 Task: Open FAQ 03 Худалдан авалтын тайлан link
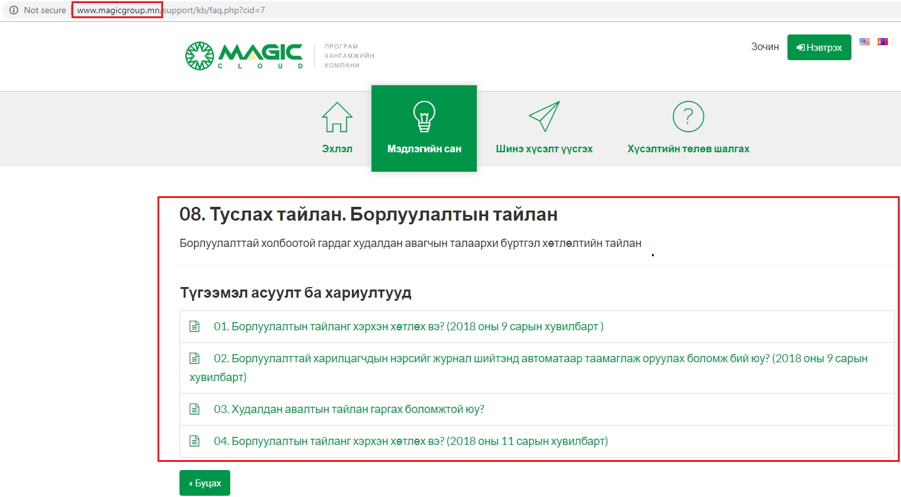point(349,409)
